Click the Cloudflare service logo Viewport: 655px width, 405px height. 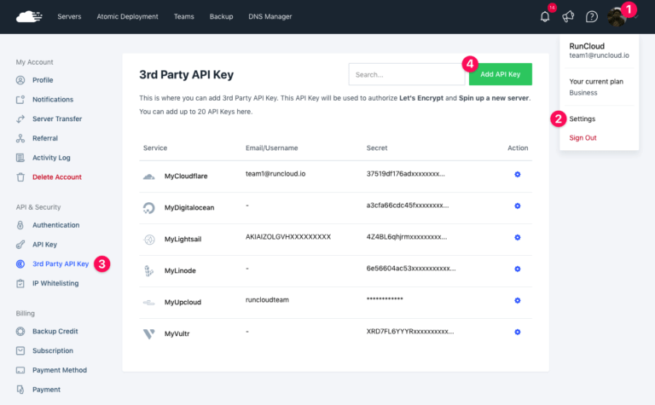[148, 176]
